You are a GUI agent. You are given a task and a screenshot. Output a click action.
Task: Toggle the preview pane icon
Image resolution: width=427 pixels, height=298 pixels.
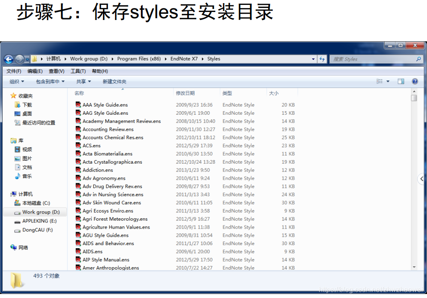(x=401, y=81)
